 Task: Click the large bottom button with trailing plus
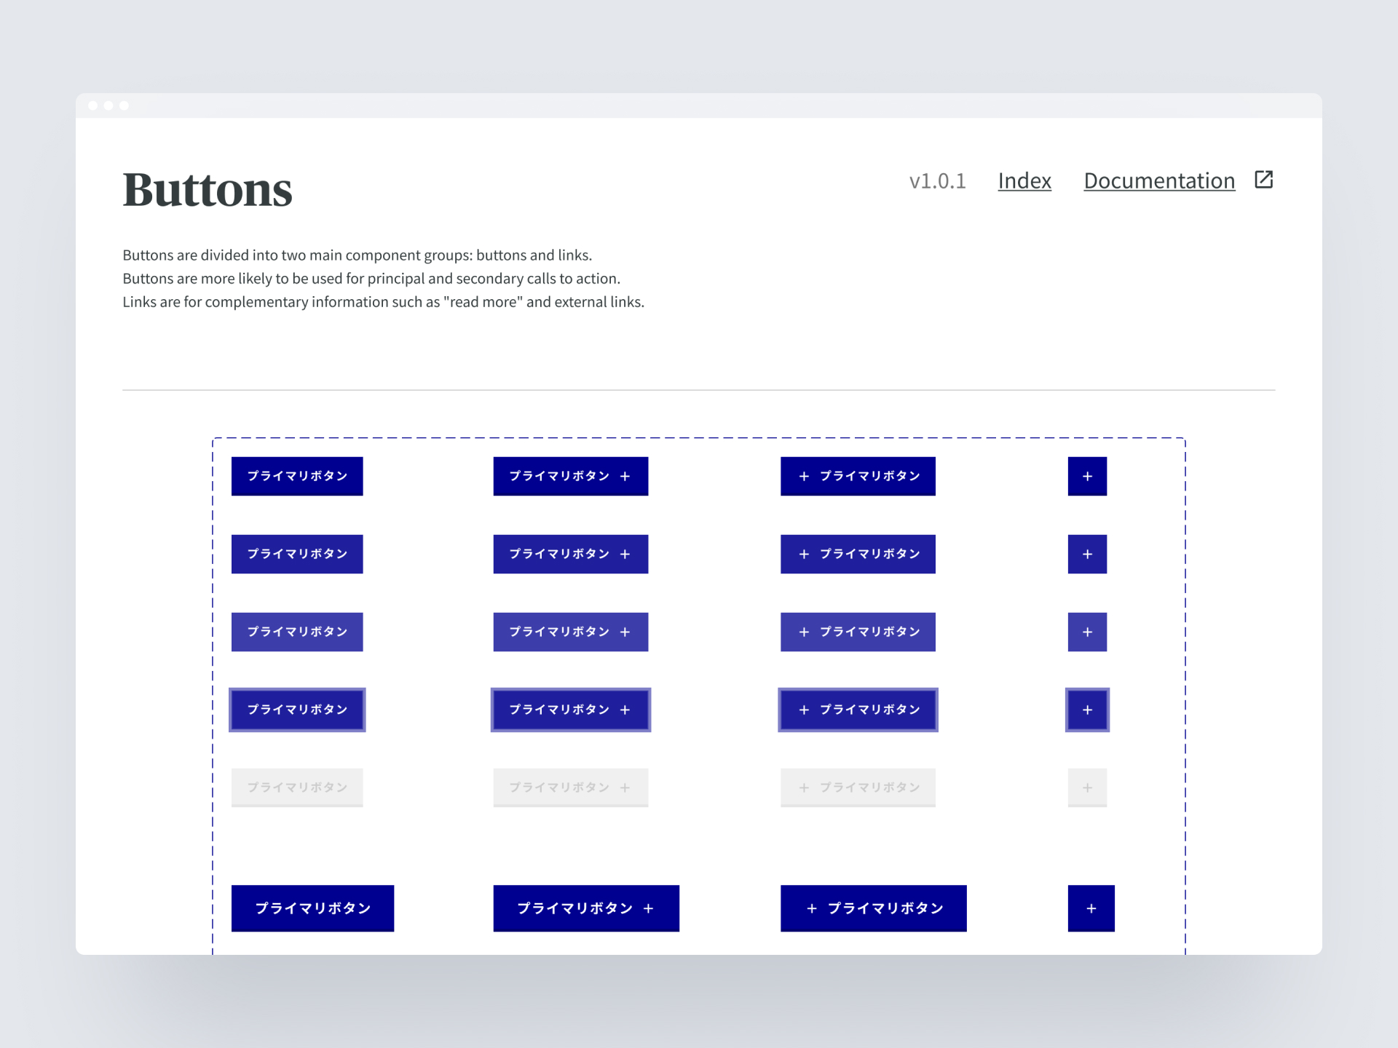point(586,908)
